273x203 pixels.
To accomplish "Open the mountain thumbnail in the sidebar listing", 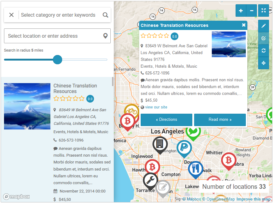I will coord(27,106).
